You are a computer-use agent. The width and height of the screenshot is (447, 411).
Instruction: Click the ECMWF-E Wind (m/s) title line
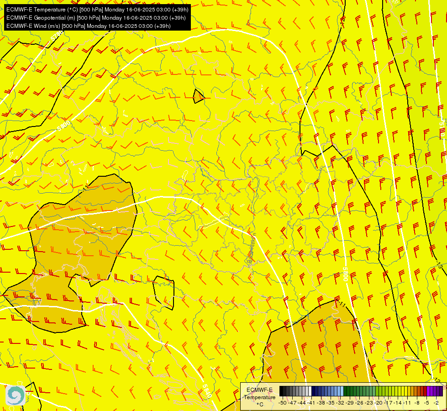coord(89,26)
